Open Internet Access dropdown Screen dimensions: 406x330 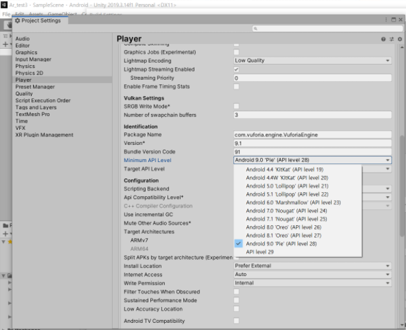[312, 275]
